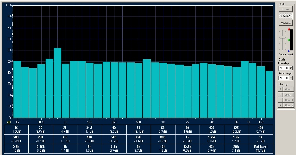Select the 16 Hz band cell
Screen dimensions: 296x155
(x=16, y=130)
